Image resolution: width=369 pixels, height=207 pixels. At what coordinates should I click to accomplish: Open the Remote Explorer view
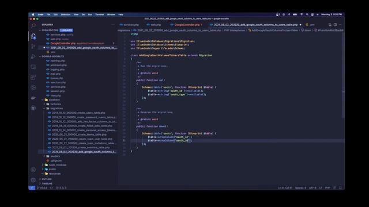pos(33,67)
